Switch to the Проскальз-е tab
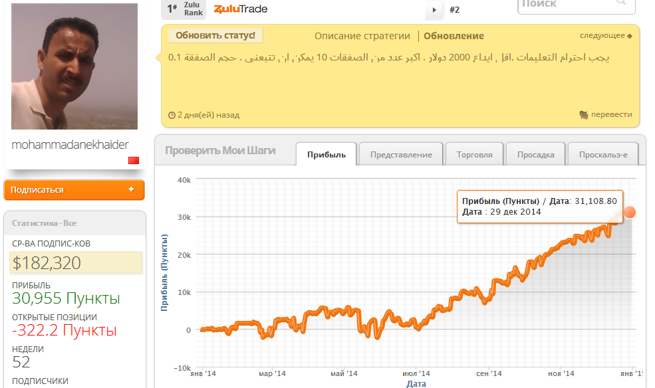The image size is (655, 388). click(602, 153)
